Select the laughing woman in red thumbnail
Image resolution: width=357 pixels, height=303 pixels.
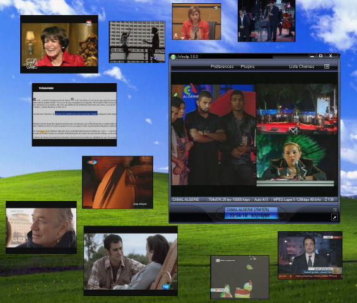[59, 44]
